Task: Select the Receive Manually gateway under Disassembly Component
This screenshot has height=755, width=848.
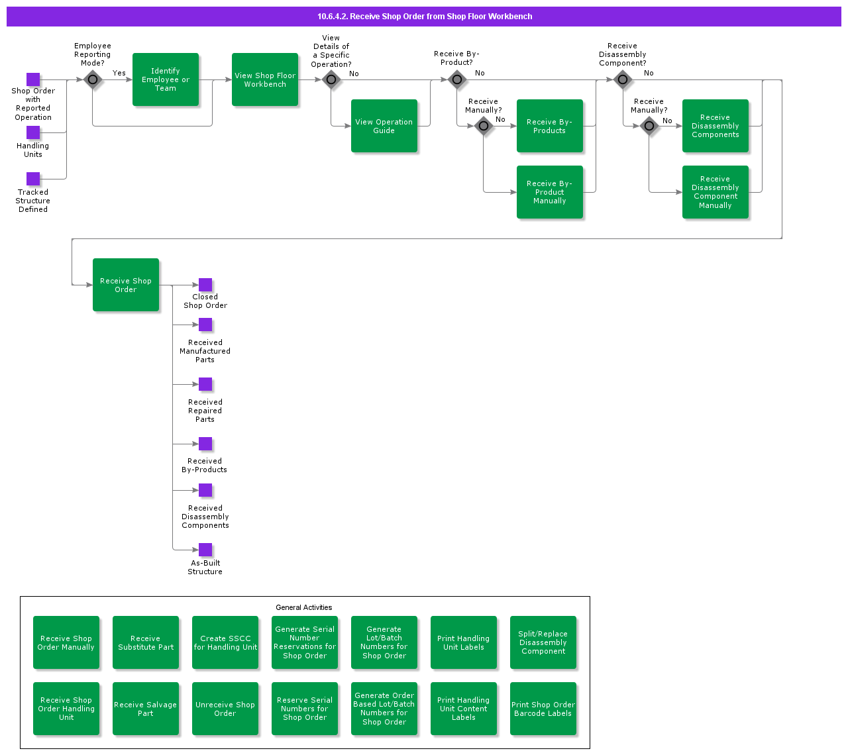Action: [x=649, y=126]
